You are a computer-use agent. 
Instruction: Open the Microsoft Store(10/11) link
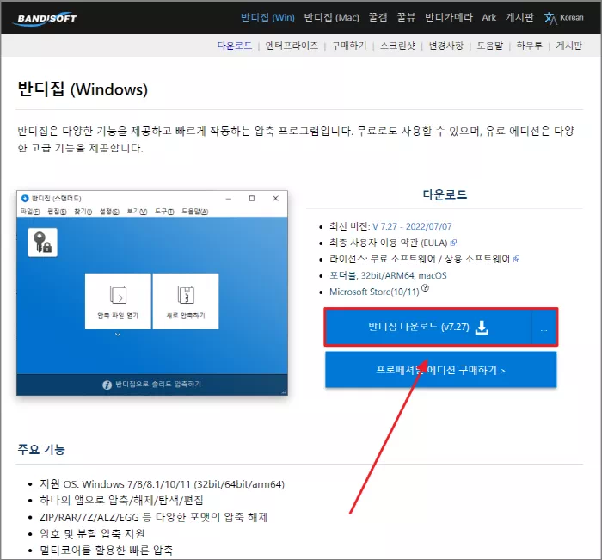pos(374,292)
